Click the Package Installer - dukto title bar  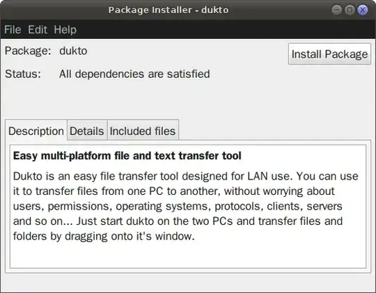point(169,10)
